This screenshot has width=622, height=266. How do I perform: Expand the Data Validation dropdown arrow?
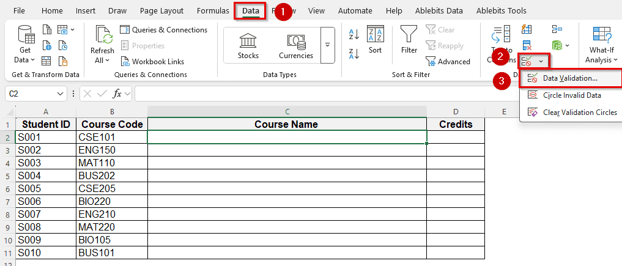point(541,61)
